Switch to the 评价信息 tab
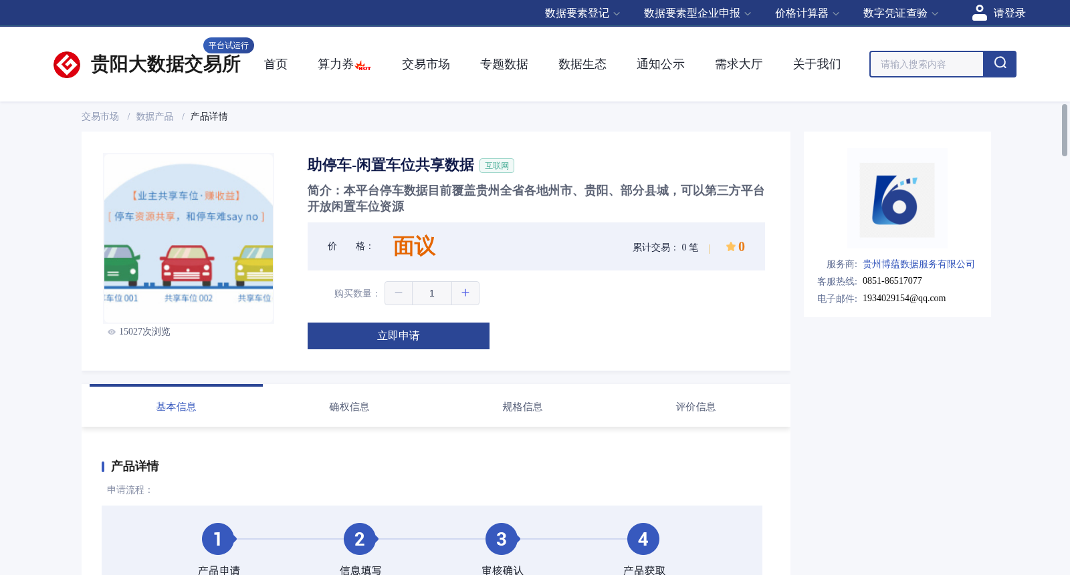 click(x=695, y=407)
